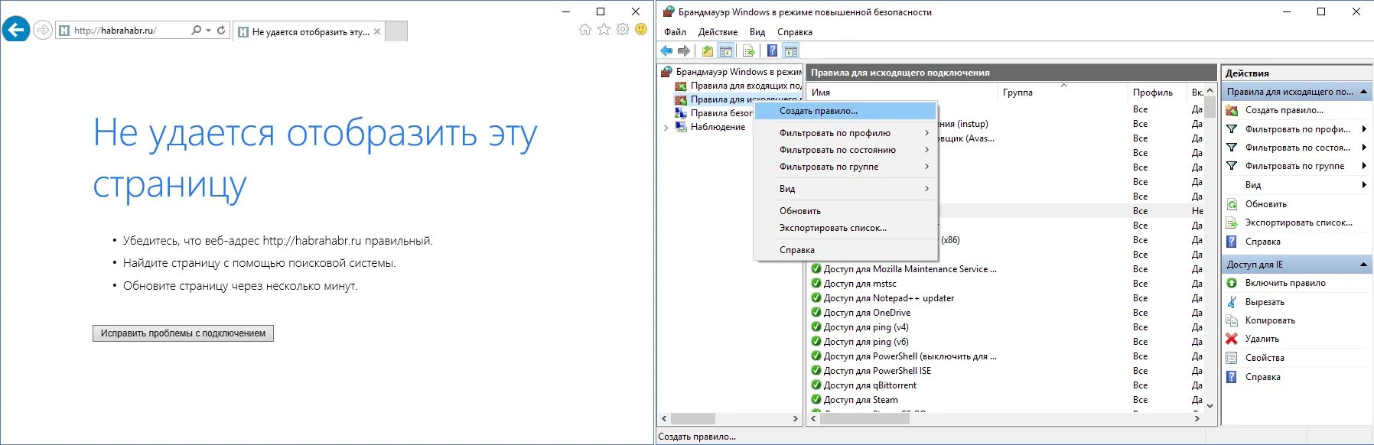Select rule 'Доступ для ping (v6)'
1374x445 pixels.
[x=860, y=342]
